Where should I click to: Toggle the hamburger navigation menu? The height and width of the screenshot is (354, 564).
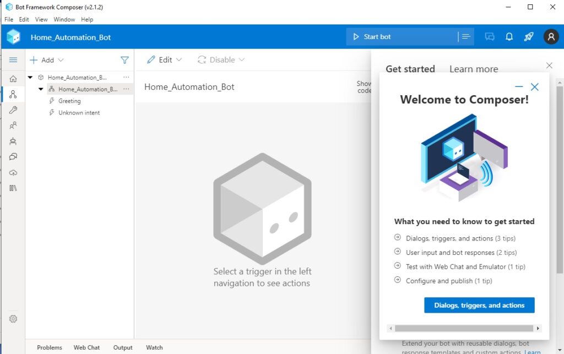tap(13, 60)
